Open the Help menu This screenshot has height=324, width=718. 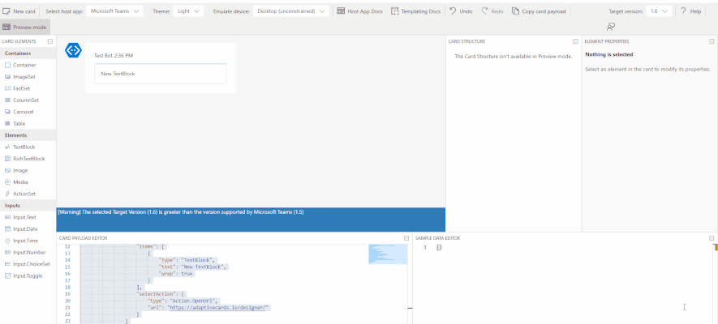(691, 11)
